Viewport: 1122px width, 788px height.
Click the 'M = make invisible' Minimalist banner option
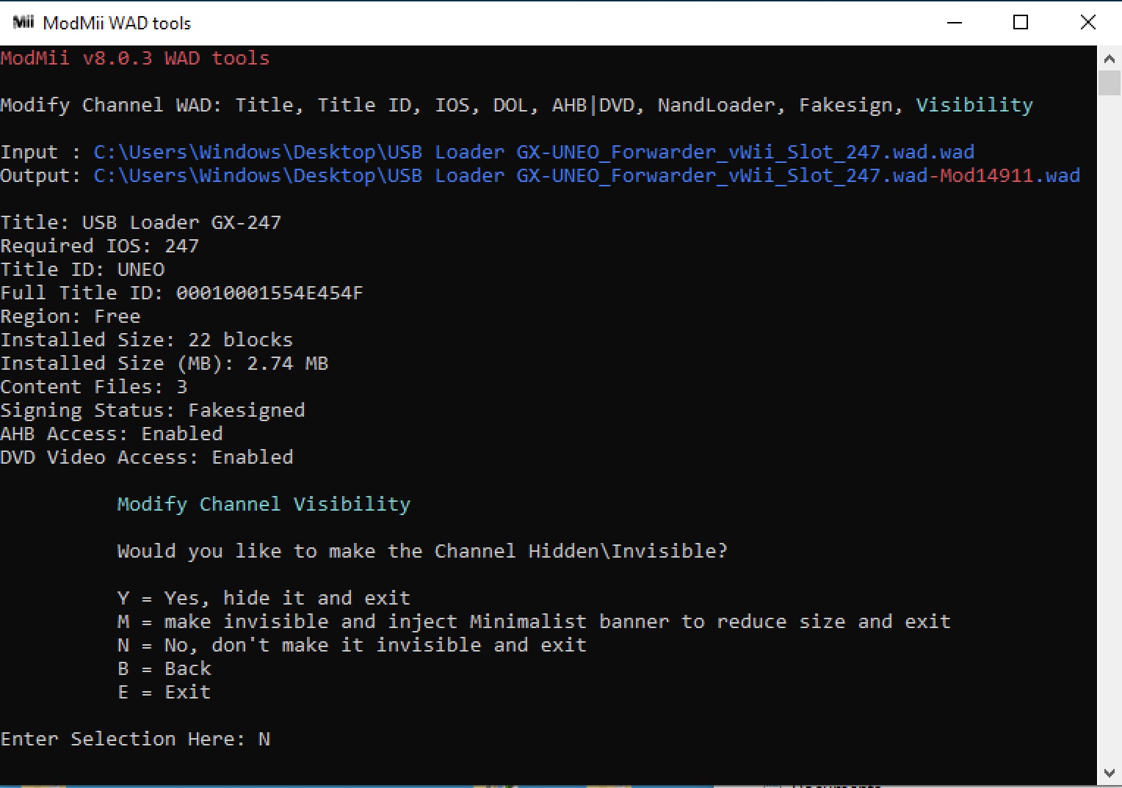pos(534,621)
